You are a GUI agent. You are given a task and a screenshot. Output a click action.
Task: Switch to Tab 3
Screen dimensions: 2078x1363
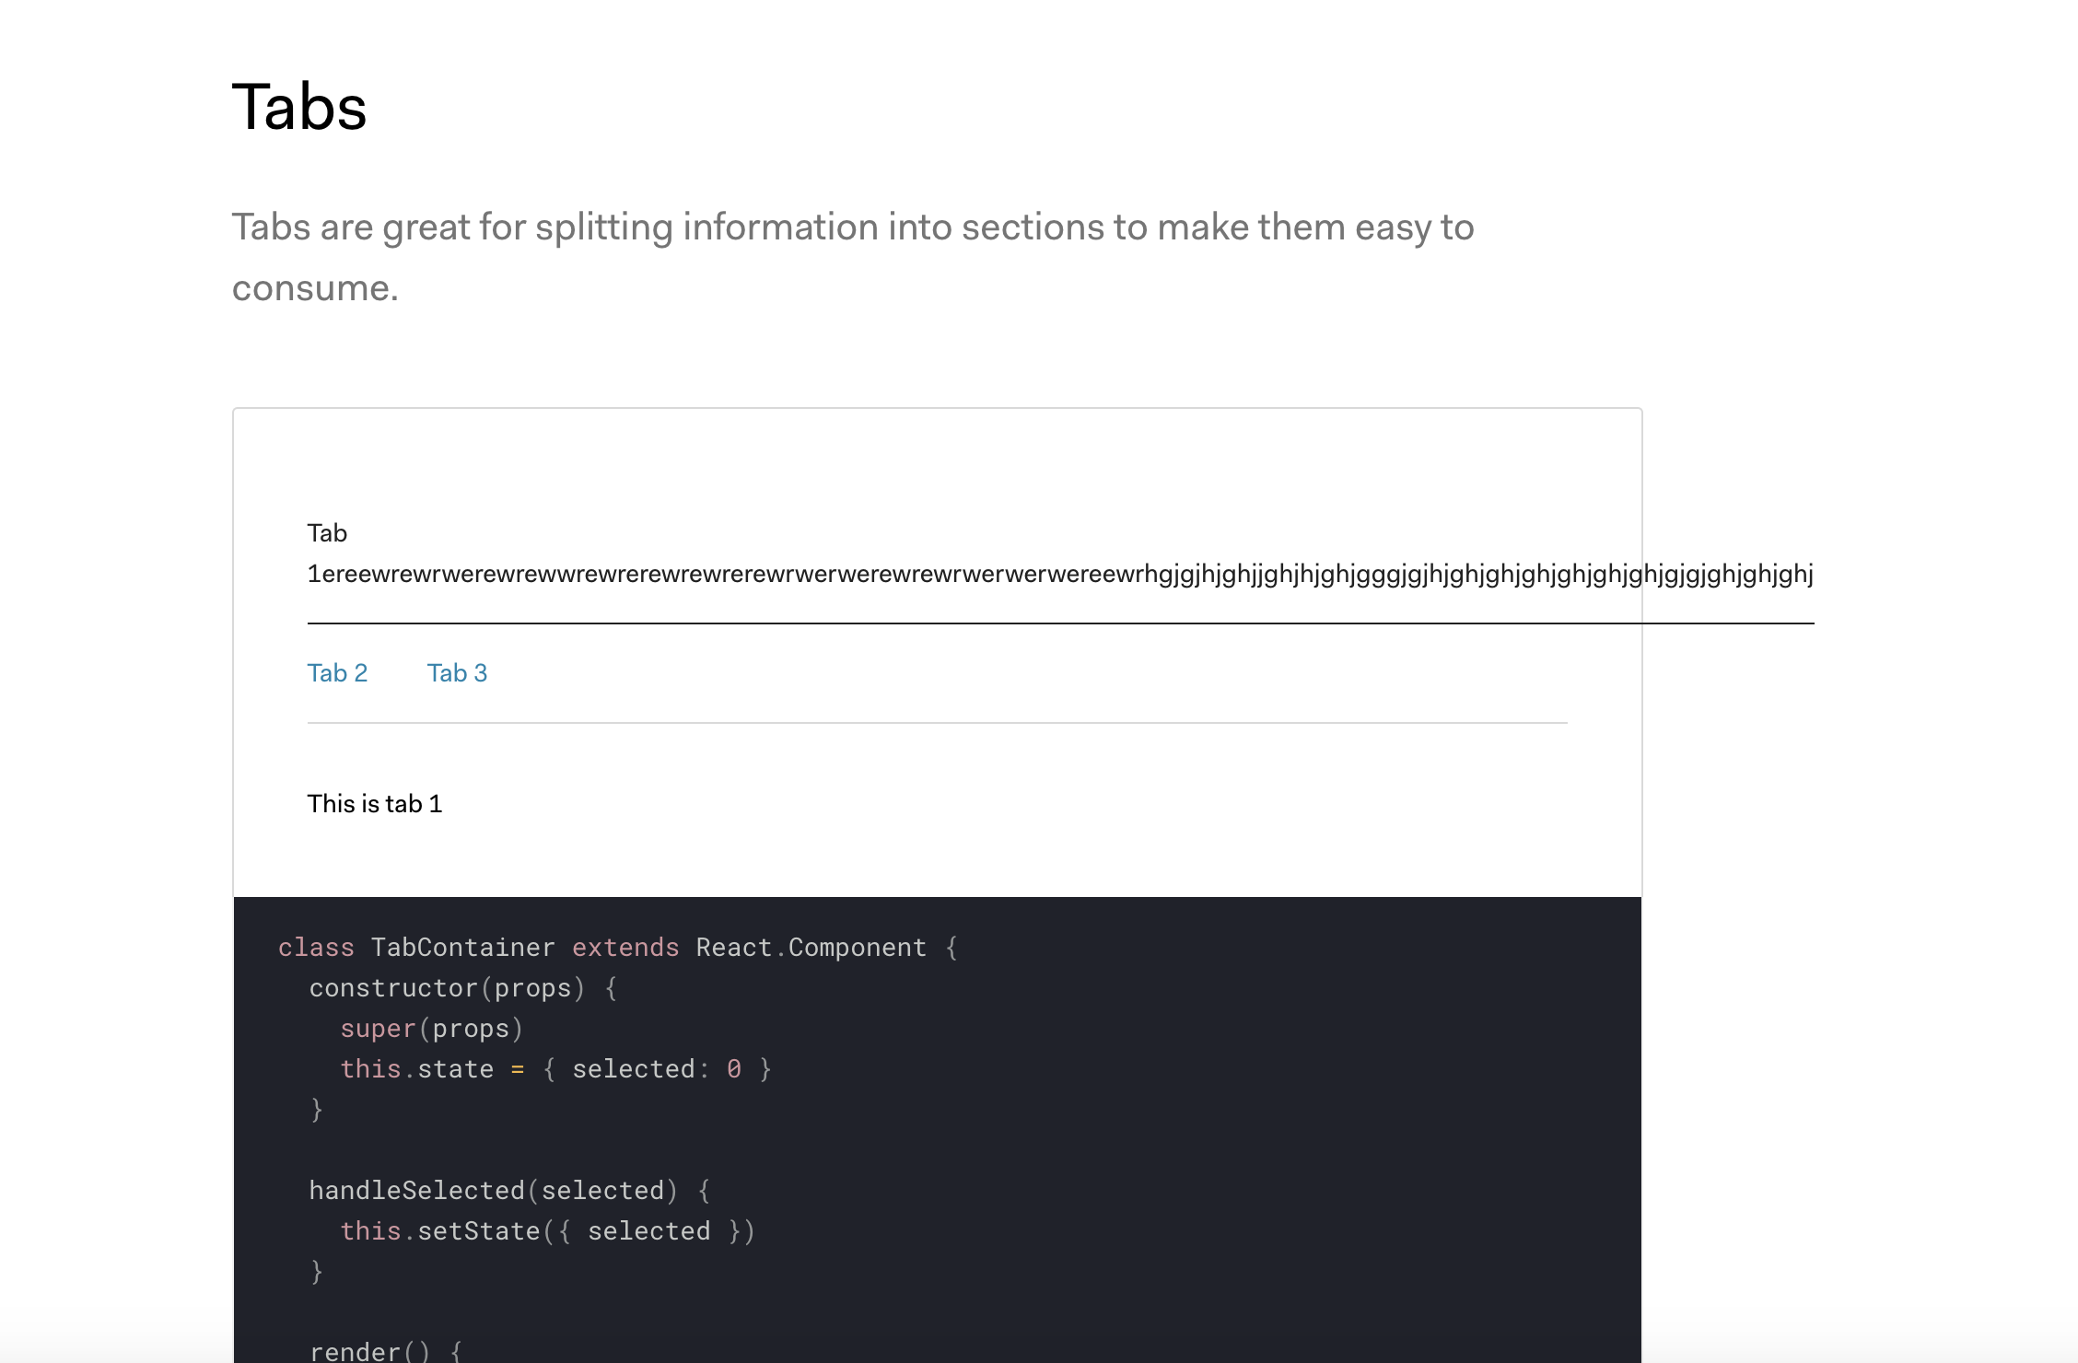tap(456, 673)
